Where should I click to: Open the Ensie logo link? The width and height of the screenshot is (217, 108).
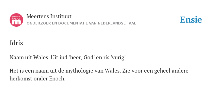point(191,20)
